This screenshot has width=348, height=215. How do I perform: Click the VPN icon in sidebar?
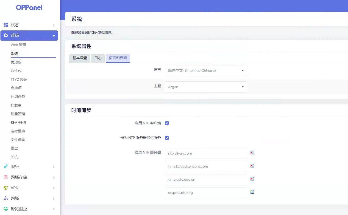6,188
